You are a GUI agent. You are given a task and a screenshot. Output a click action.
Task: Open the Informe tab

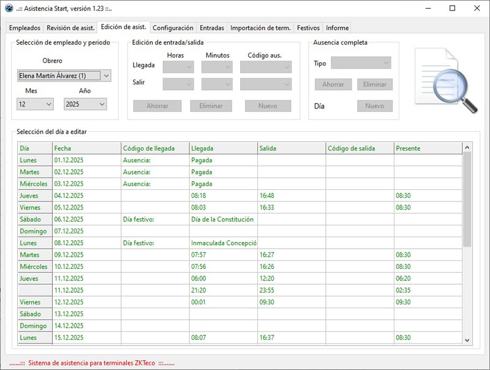337,28
